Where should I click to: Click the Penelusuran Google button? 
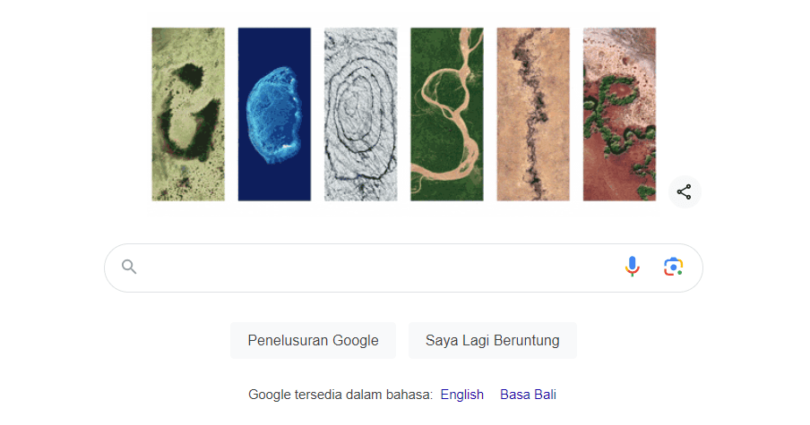click(313, 340)
